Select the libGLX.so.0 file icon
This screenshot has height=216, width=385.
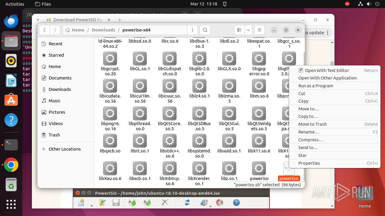(x=229, y=58)
